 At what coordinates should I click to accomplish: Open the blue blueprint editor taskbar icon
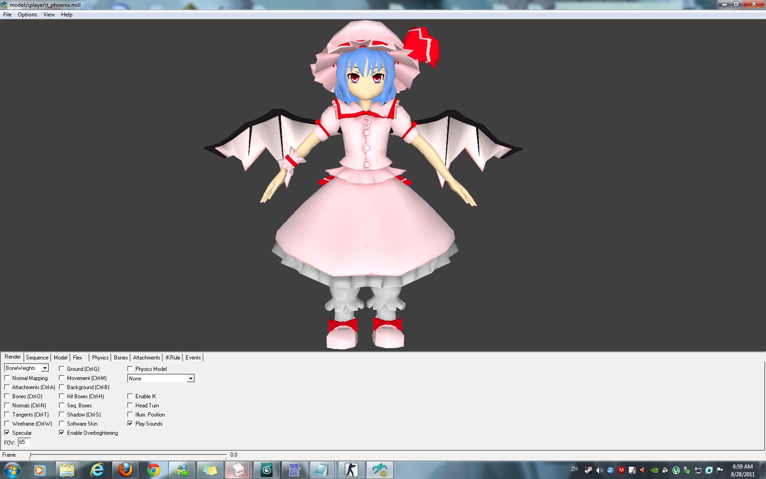(295, 470)
